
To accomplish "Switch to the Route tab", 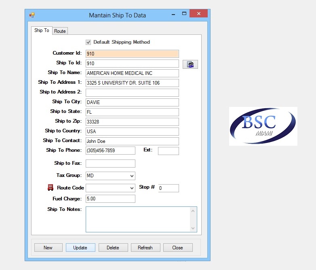I will 60,31.
